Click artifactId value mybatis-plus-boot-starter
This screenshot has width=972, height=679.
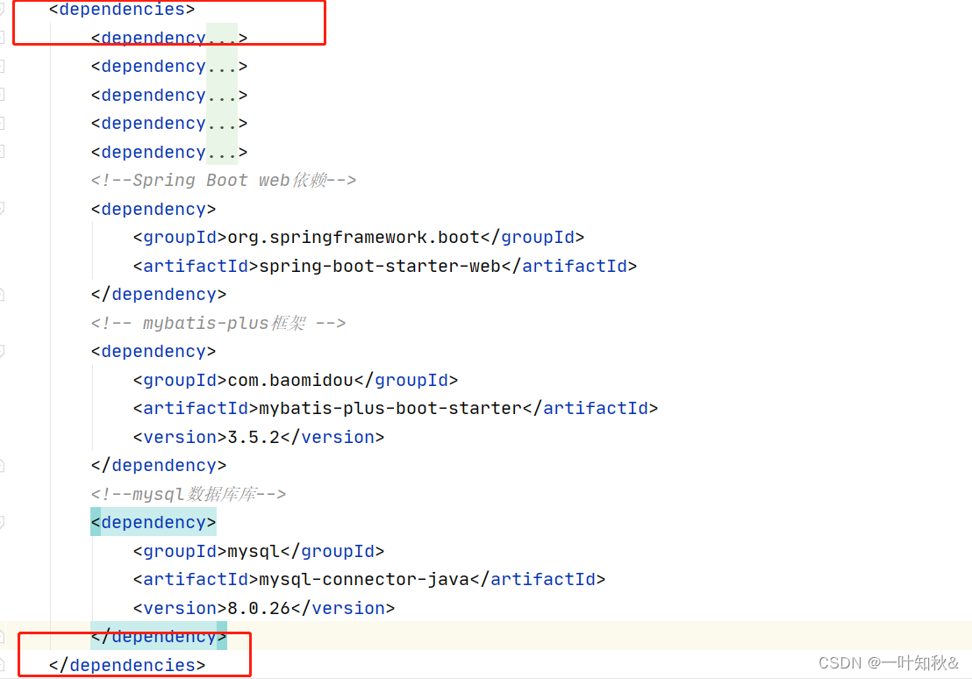pyautogui.click(x=390, y=409)
